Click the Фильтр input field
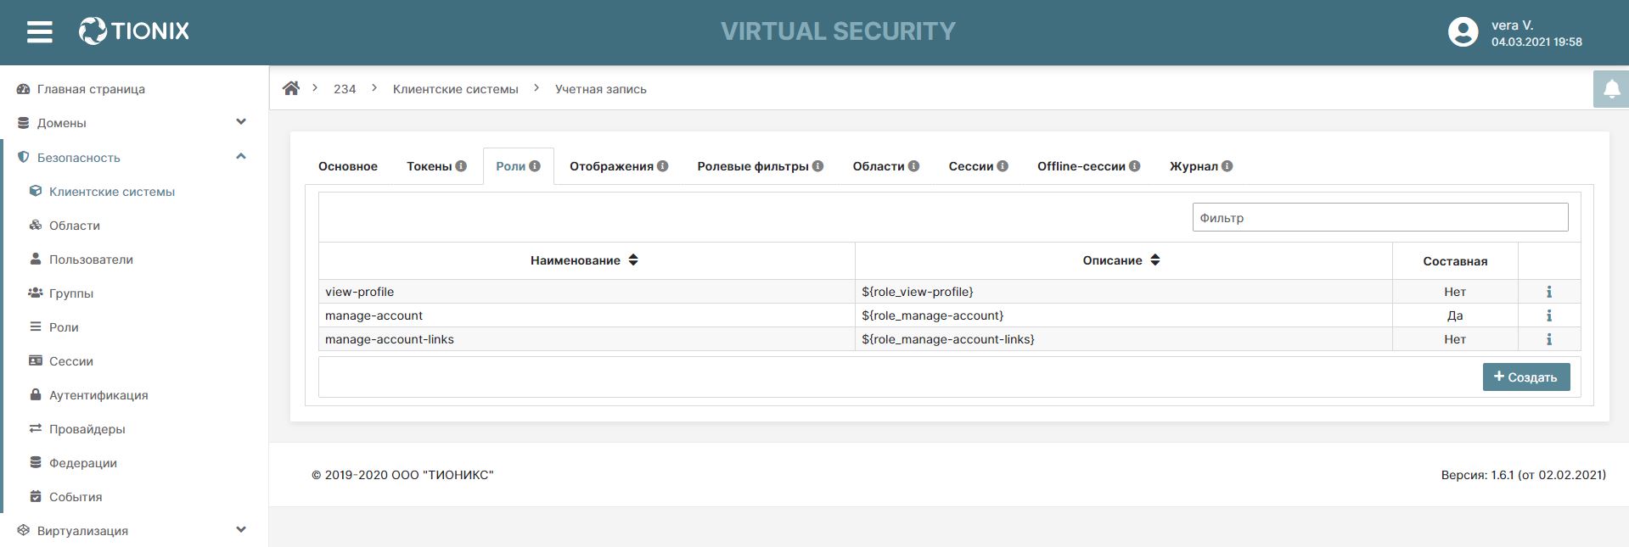 click(1379, 218)
